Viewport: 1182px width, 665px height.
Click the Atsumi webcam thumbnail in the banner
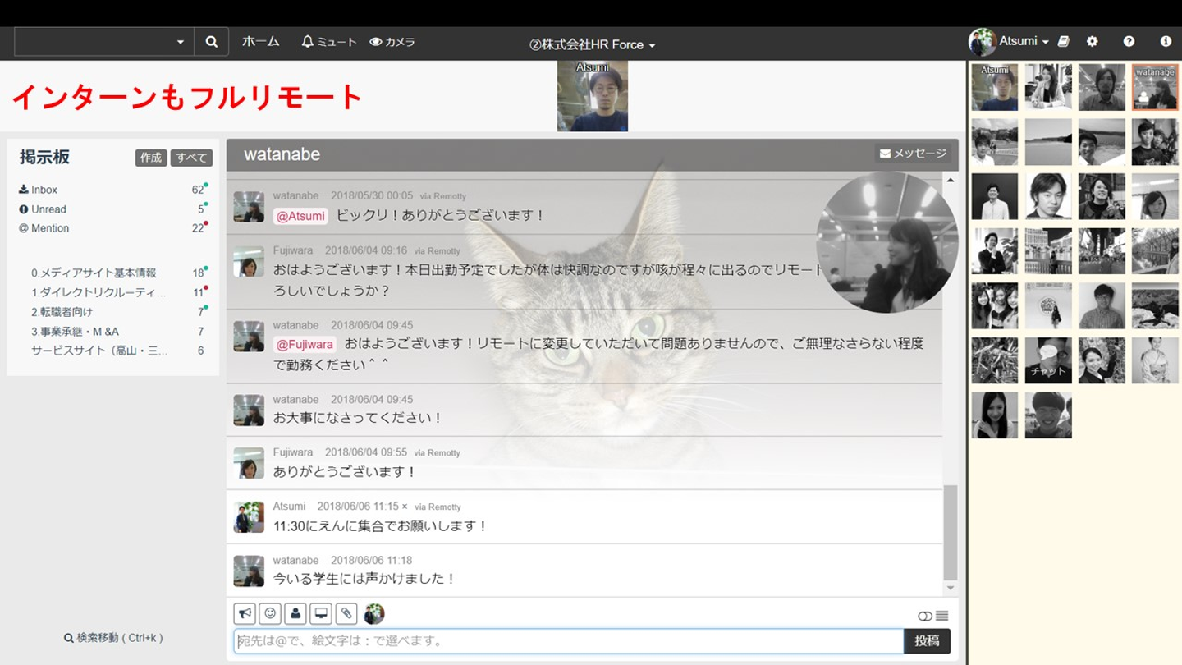(x=593, y=96)
